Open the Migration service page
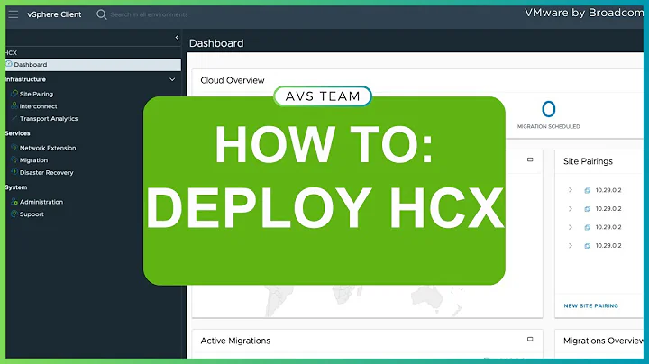 (34, 160)
